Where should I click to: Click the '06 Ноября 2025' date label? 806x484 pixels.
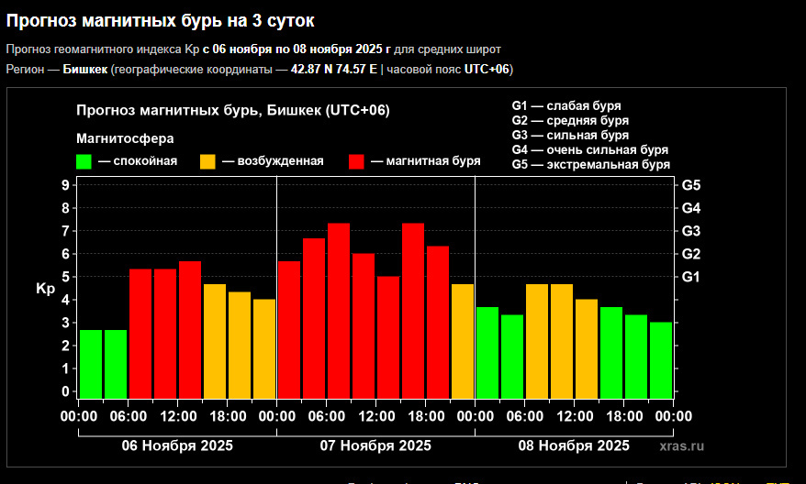(177, 446)
